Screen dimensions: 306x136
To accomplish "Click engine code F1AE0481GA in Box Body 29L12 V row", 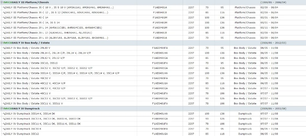I will (x=160, y=58).
